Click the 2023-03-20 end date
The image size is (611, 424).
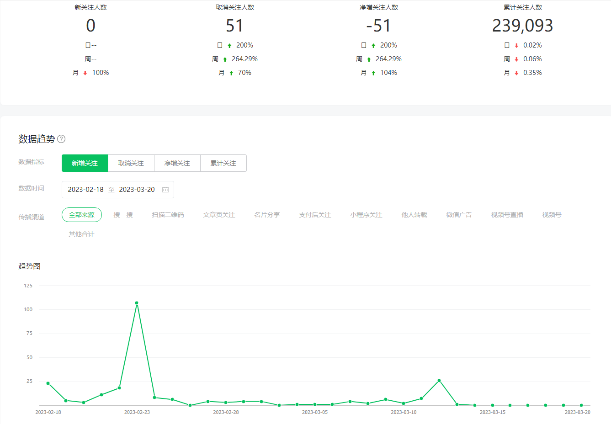click(137, 190)
